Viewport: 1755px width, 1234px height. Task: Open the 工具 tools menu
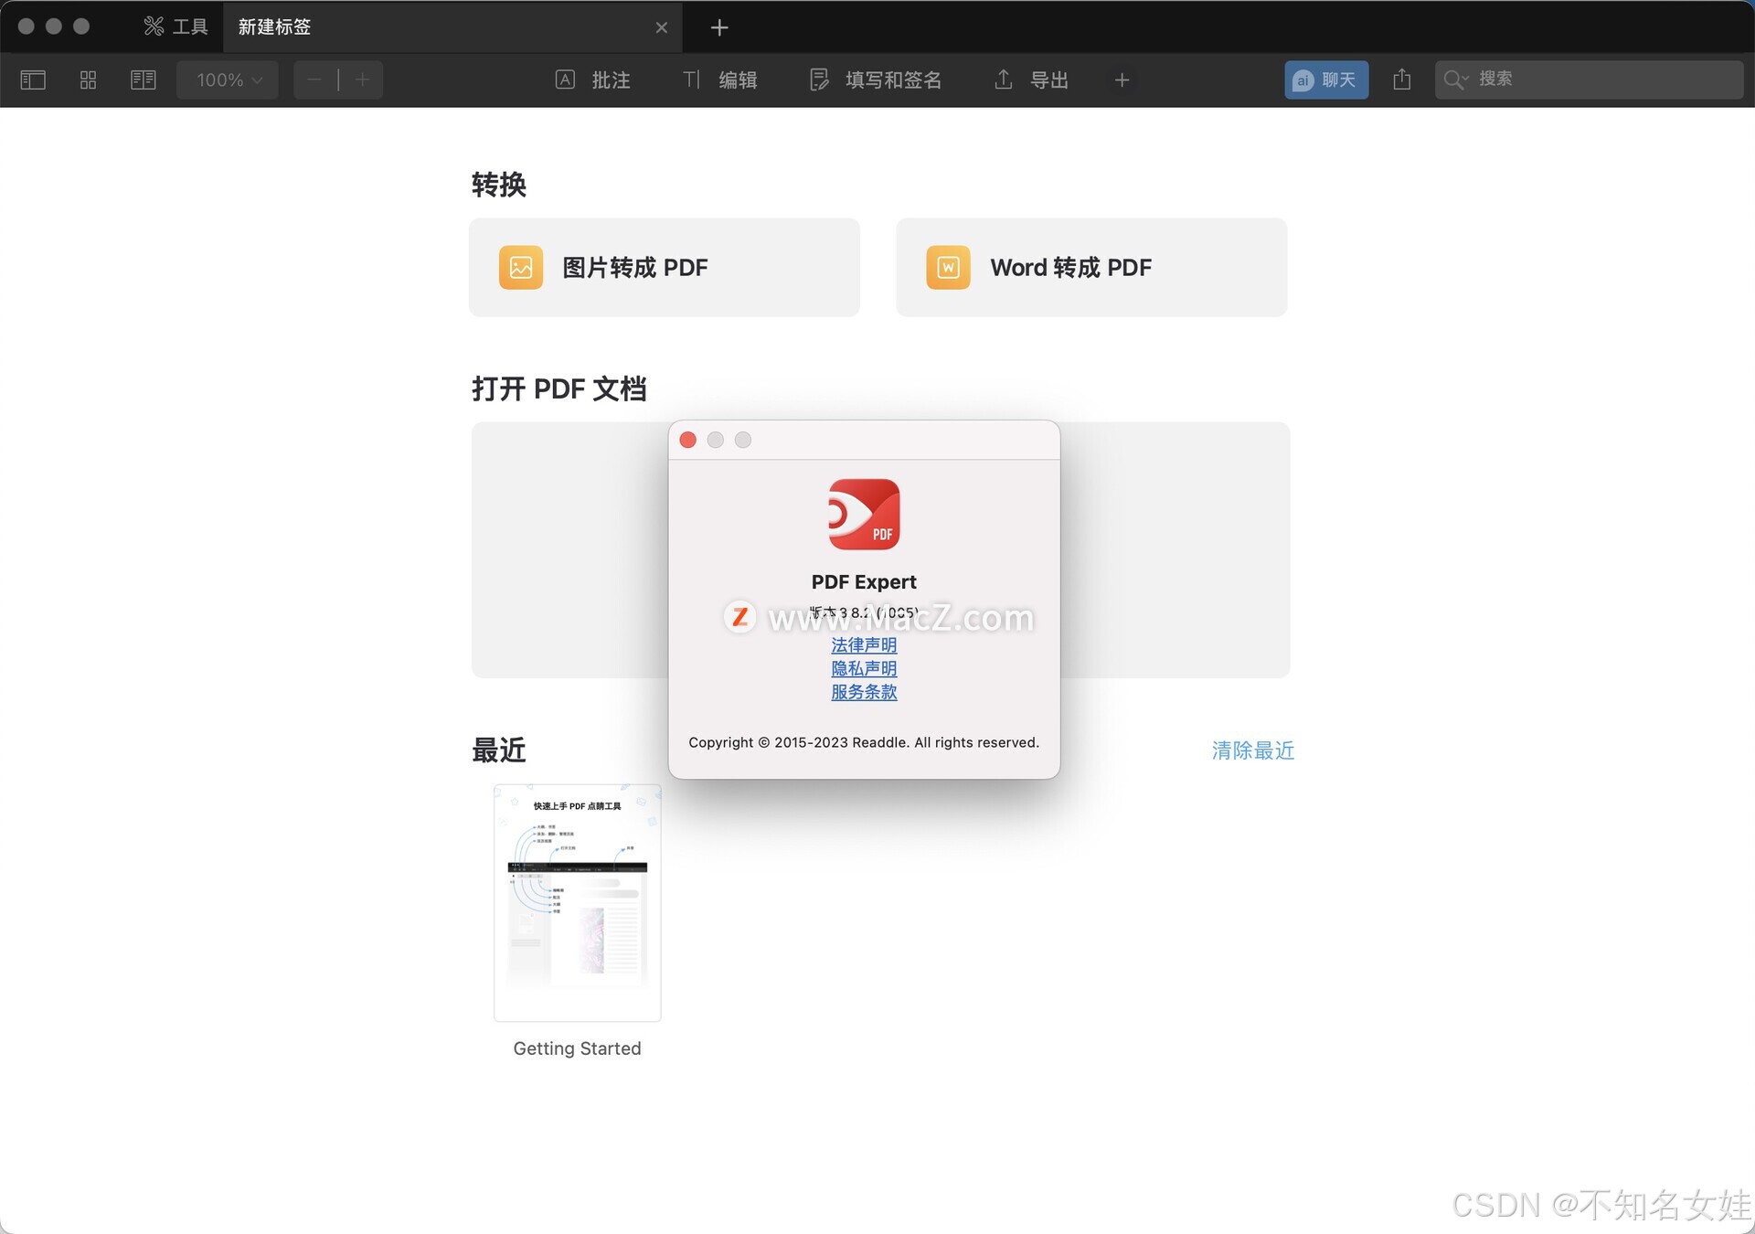pos(175,27)
